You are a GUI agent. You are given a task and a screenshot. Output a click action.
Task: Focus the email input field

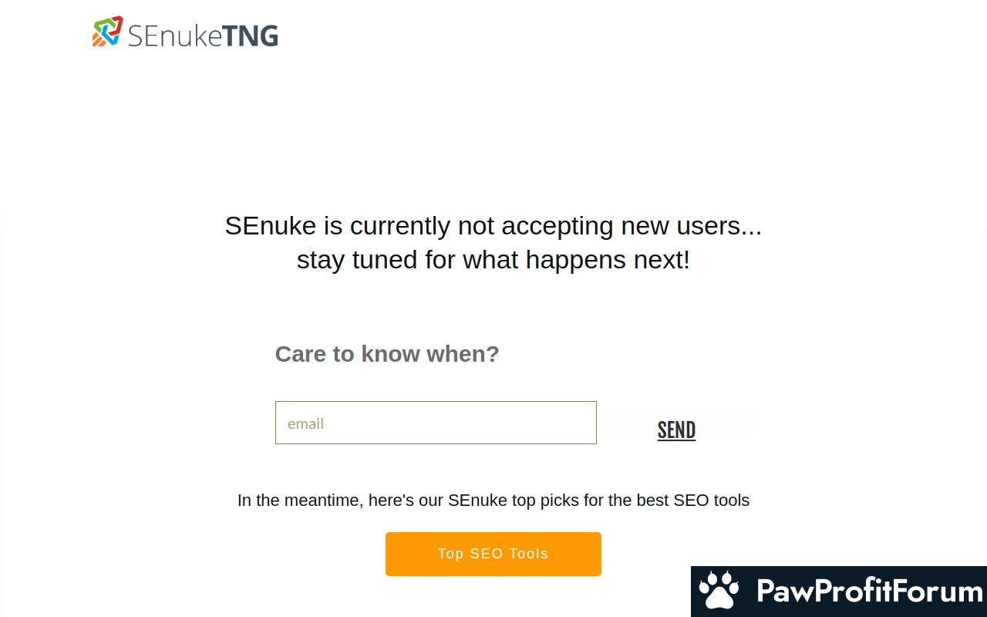436,423
